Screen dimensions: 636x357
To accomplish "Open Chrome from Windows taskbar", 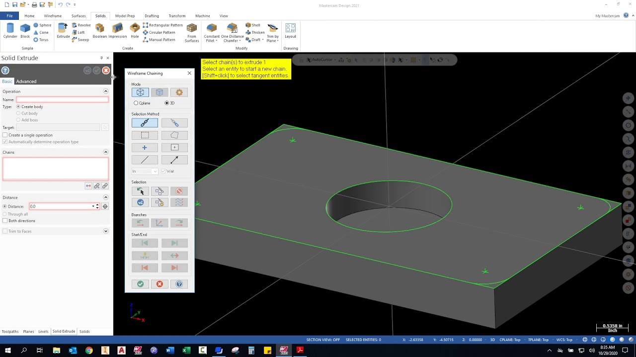I will click(x=89, y=351).
